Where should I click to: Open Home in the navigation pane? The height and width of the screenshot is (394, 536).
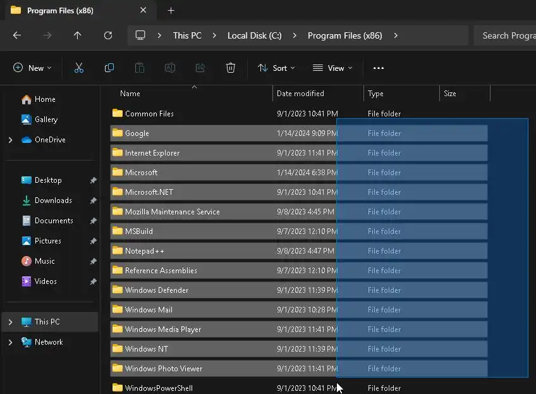[45, 99]
